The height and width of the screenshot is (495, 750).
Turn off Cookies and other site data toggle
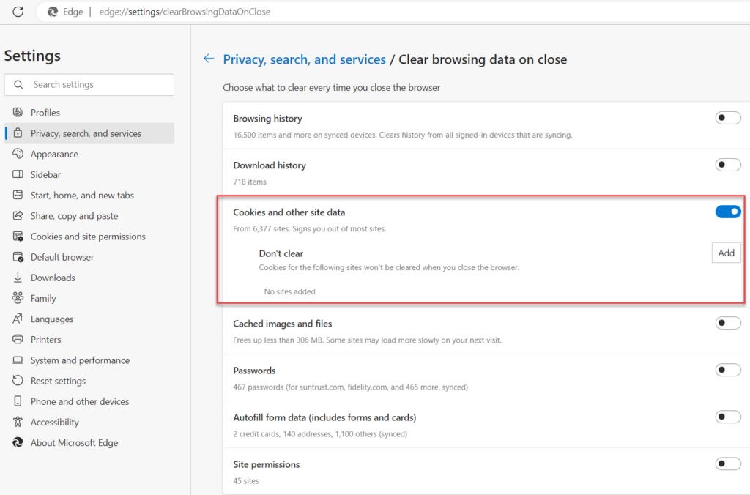pyautogui.click(x=727, y=212)
